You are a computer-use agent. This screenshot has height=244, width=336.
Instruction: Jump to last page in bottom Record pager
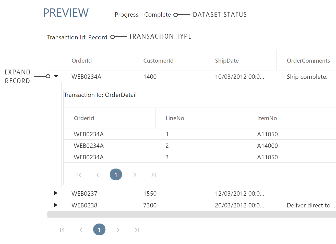(137, 230)
